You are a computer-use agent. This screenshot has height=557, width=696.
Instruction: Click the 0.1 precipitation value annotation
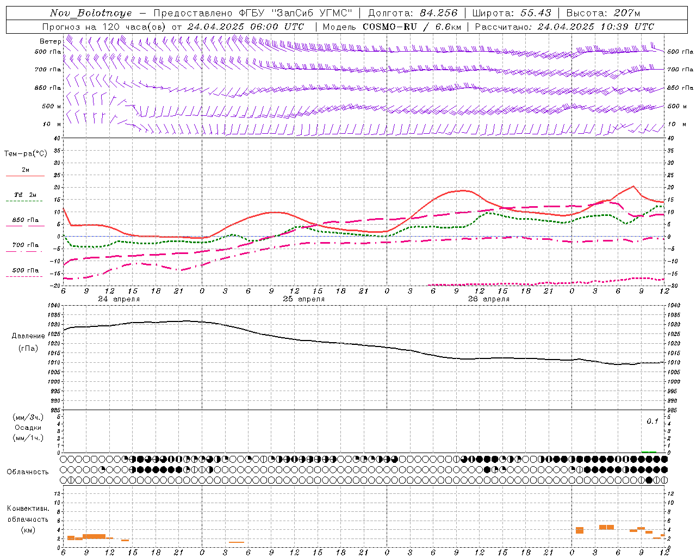tap(652, 422)
